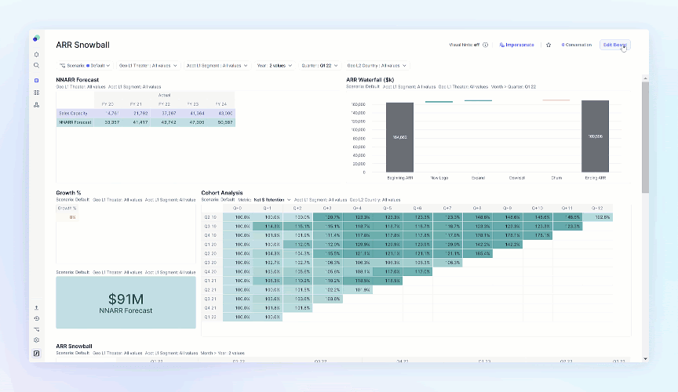Image resolution: width=678 pixels, height=392 pixels.
Task: Click the ARR Snowball widget title at bottom
Action: (x=74, y=347)
